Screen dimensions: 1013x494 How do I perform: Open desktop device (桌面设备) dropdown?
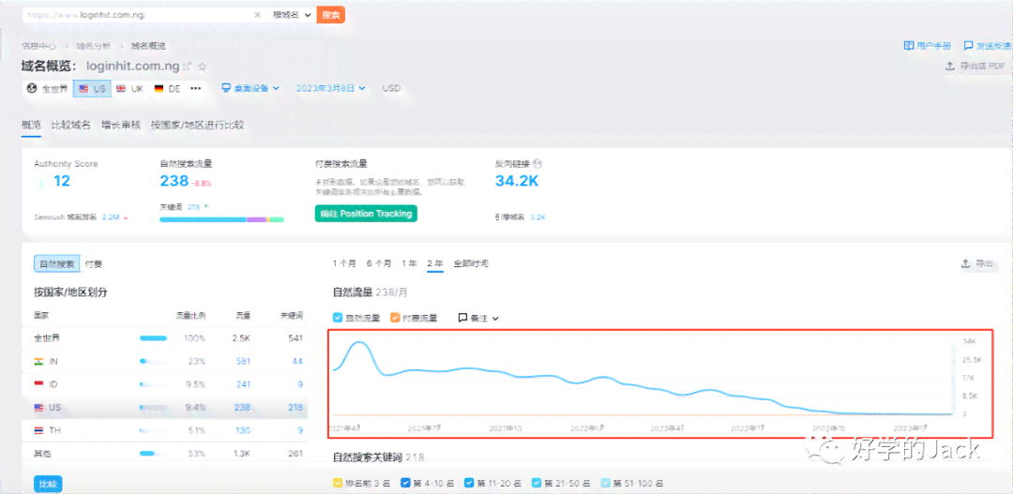[x=250, y=88]
